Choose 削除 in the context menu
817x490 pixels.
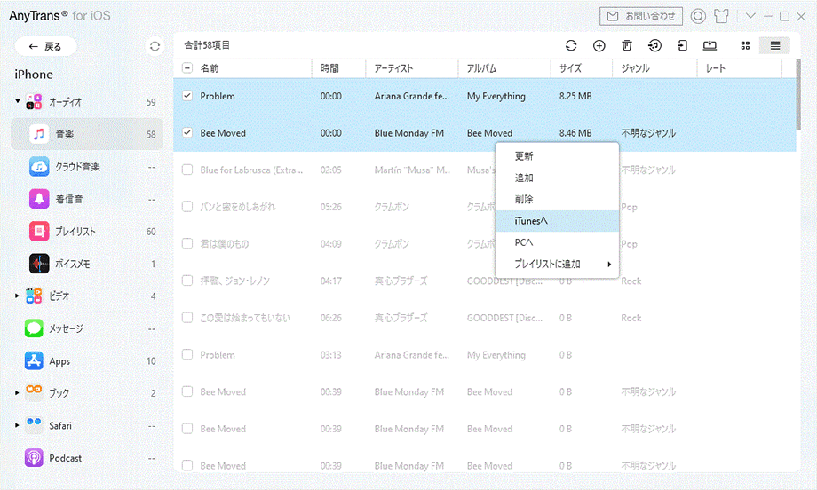pyautogui.click(x=557, y=199)
